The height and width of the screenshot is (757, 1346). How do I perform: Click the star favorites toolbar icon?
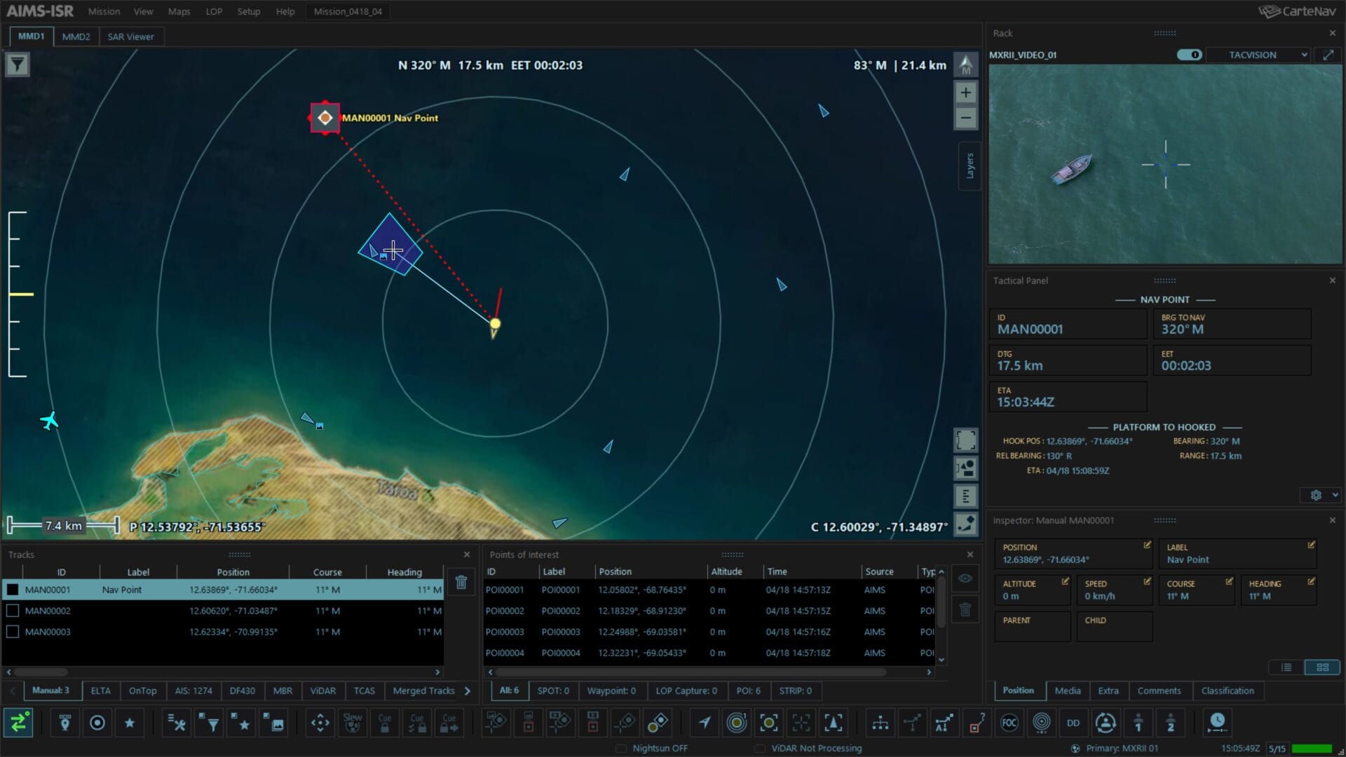click(130, 723)
